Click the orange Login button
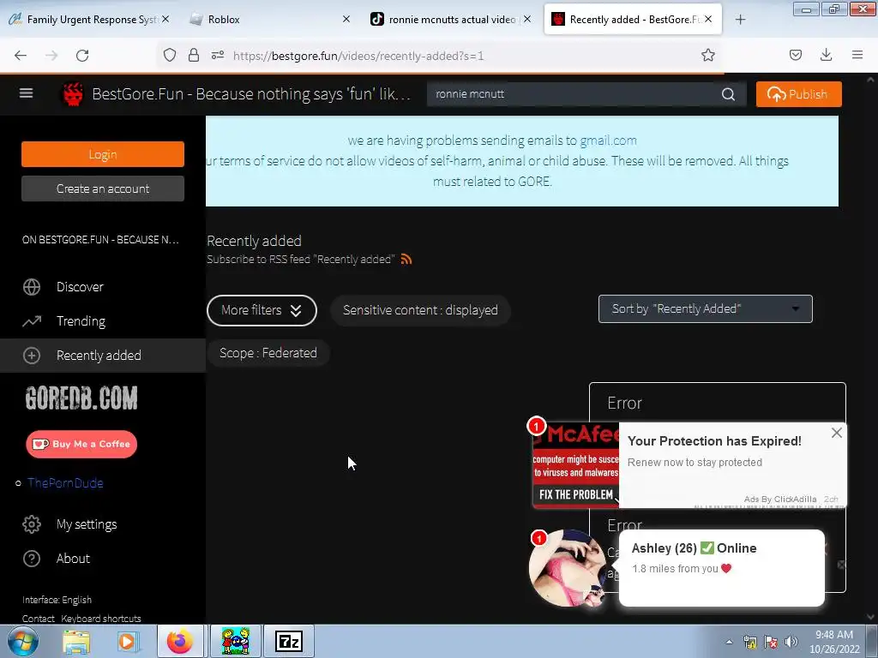Viewport: 878px width, 658px height. [x=103, y=154]
